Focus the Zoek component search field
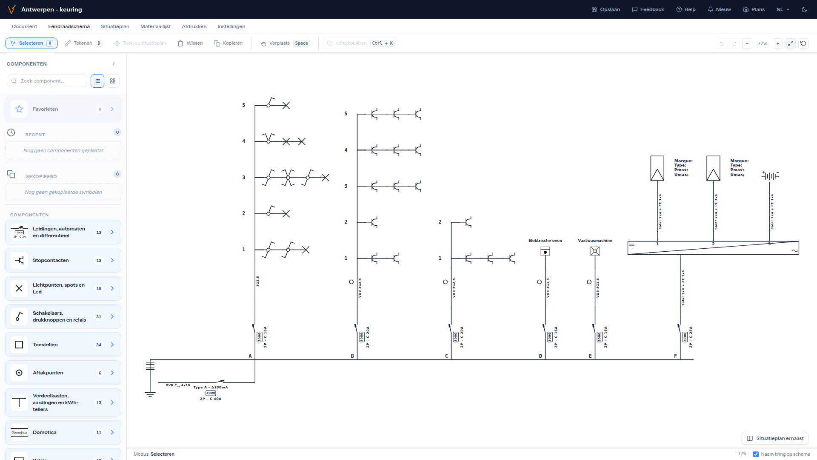Viewport: 817px width, 460px height. (x=47, y=81)
